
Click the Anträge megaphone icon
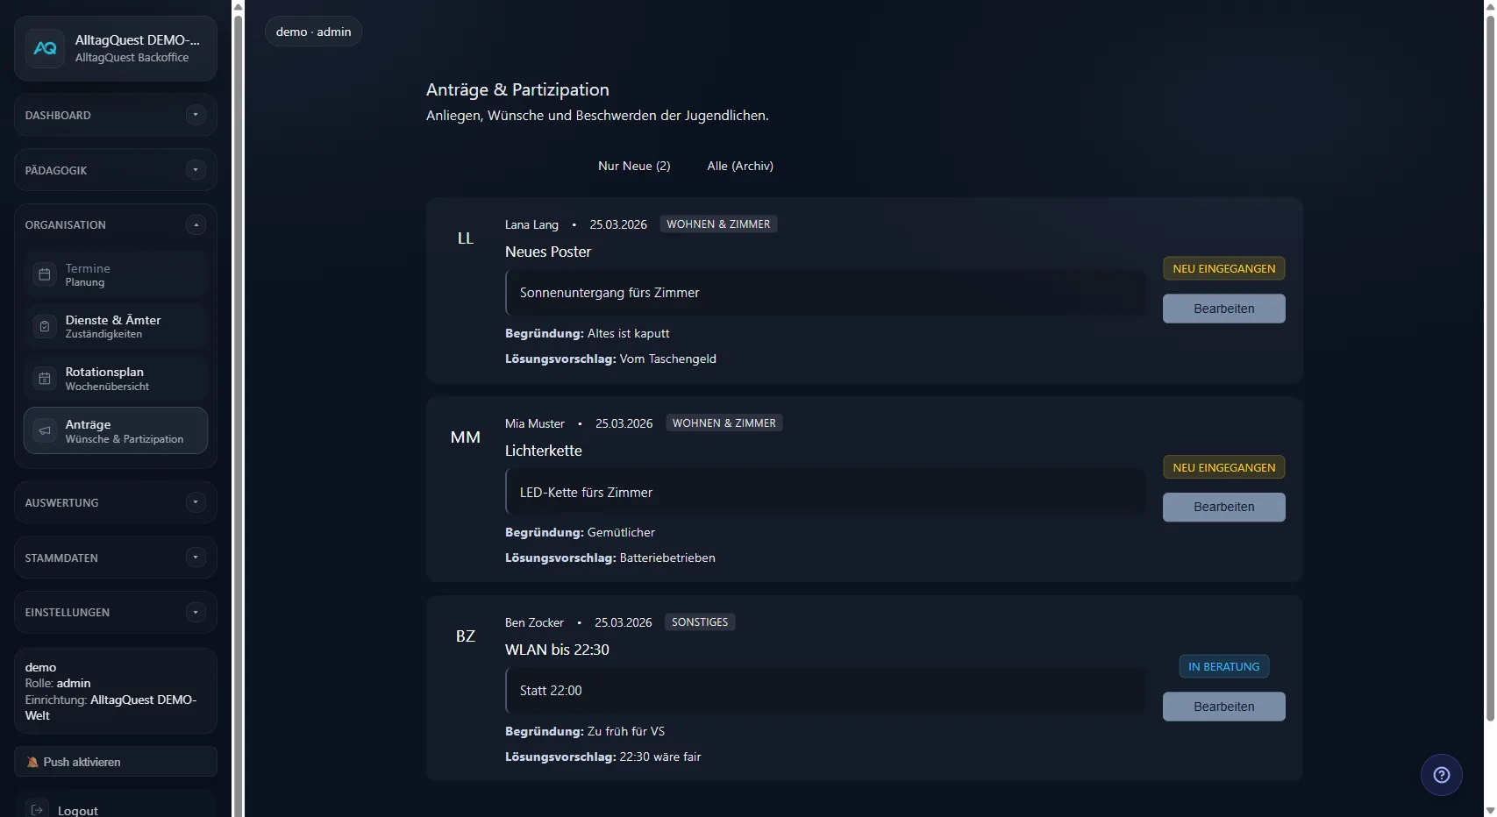pyautogui.click(x=45, y=430)
